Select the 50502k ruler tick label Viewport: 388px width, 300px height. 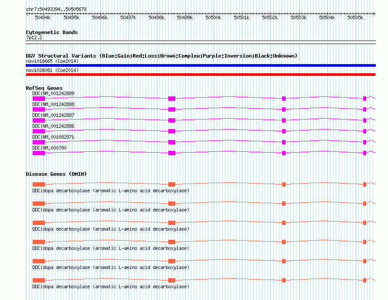[x=270, y=17]
